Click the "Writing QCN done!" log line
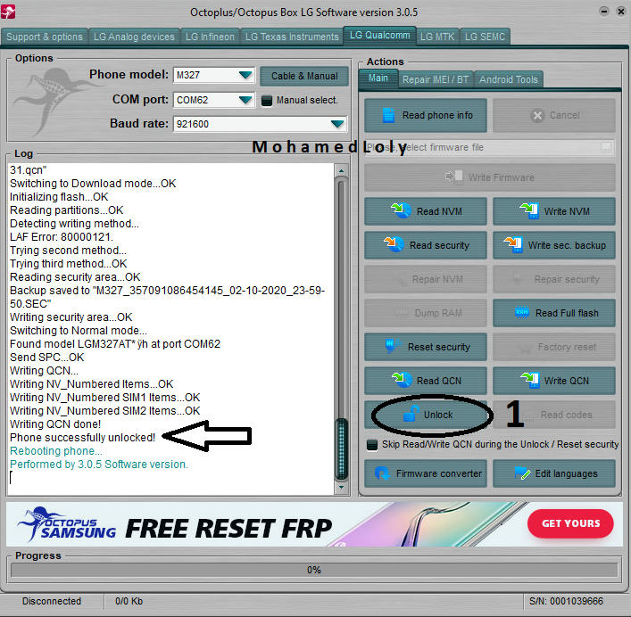631x617 pixels. coord(55,424)
